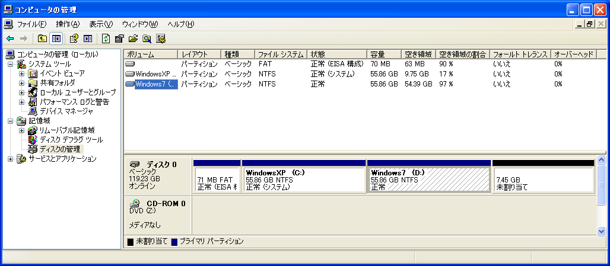Image resolution: width=610 pixels, height=266 pixels.
Task: Click the ローカル ユーザーとグループ icon
Action: (x=33, y=92)
